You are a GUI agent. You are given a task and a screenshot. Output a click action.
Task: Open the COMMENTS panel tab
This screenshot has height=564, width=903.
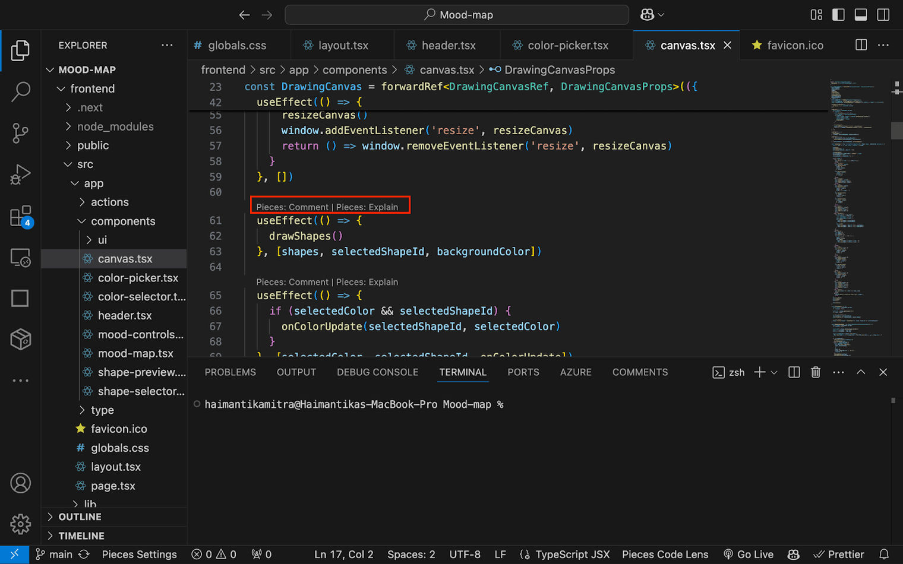point(640,372)
